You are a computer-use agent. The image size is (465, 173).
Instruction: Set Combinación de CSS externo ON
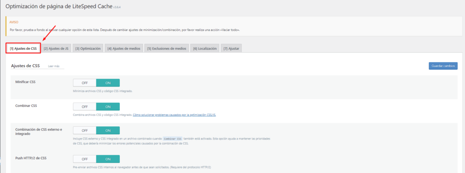pos(108,130)
